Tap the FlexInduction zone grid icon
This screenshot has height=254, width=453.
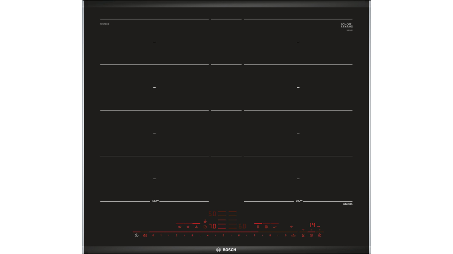pos(258,227)
